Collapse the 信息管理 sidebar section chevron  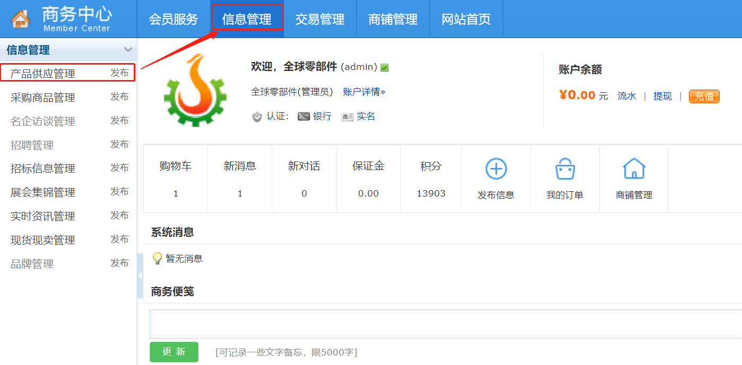click(128, 50)
